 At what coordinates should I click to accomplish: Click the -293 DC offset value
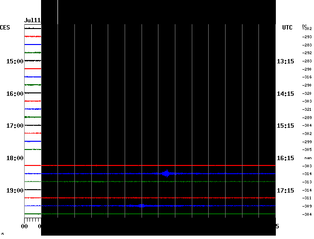pos(307,37)
